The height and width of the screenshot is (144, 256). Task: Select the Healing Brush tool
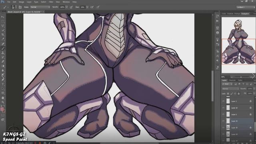[3, 44]
